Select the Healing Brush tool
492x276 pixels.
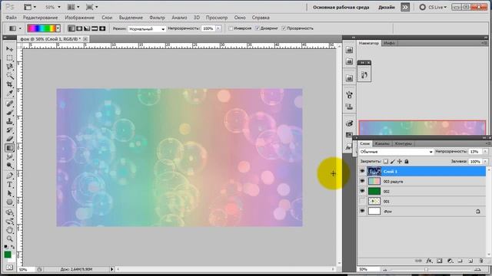pos(9,103)
